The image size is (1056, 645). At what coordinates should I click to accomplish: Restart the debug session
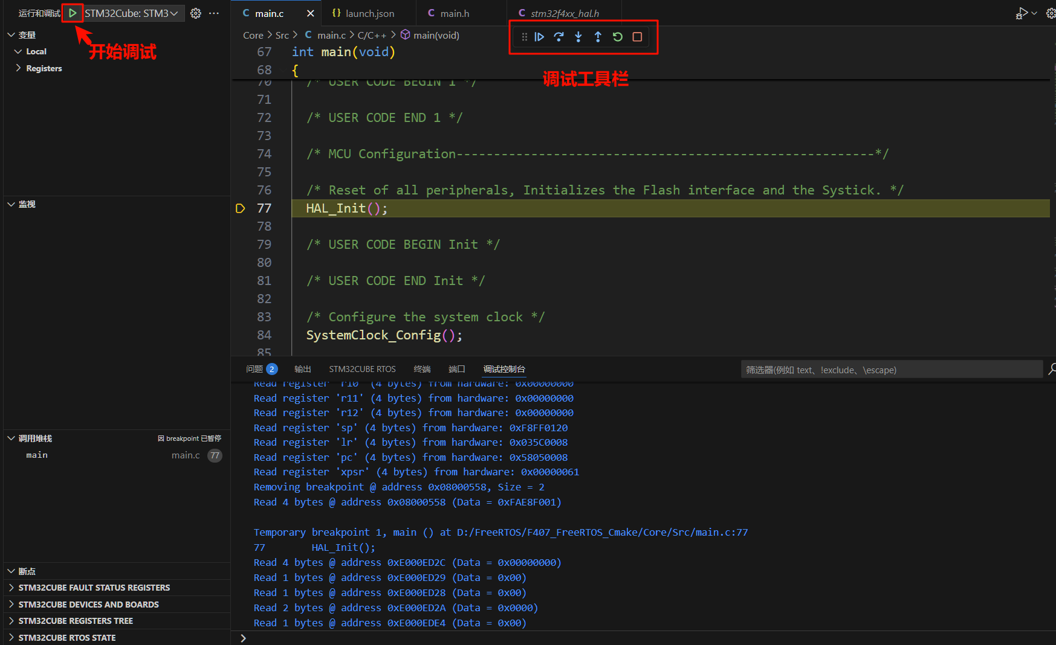pos(617,37)
